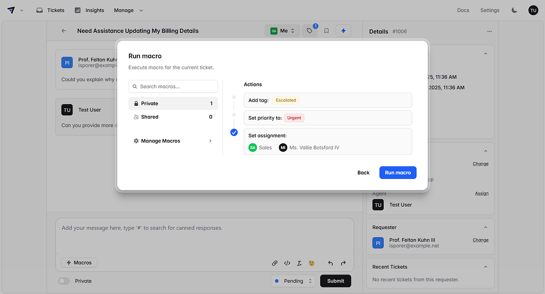
Task: Open Manage Macros
Action: (173, 141)
